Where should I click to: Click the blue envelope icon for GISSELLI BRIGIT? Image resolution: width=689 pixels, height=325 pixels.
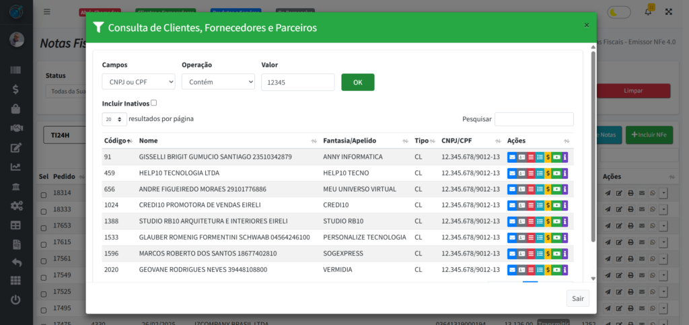coord(511,157)
